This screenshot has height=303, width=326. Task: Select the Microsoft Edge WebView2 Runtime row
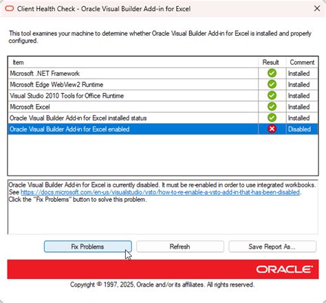point(163,85)
